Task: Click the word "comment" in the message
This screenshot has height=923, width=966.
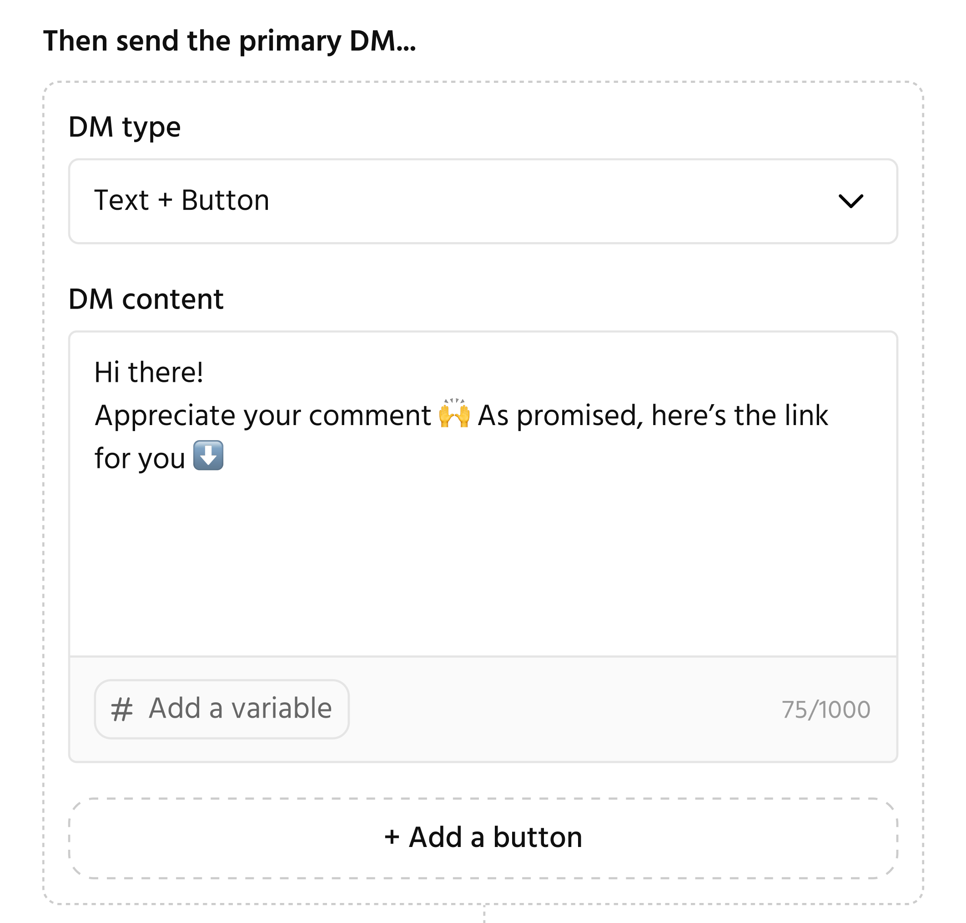Action: (370, 415)
